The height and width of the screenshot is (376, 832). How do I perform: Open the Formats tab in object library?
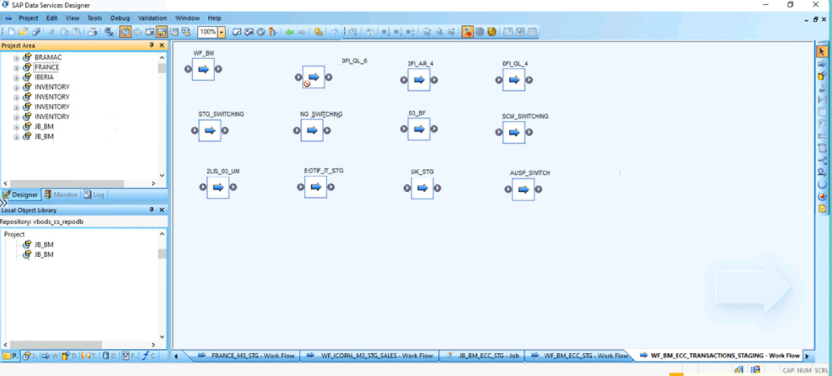point(129,355)
